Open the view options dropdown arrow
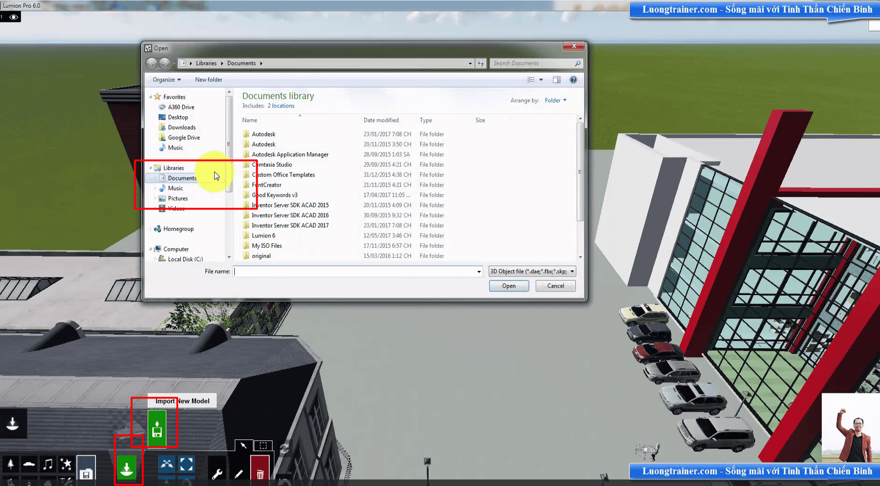This screenshot has width=880, height=486. pos(541,80)
